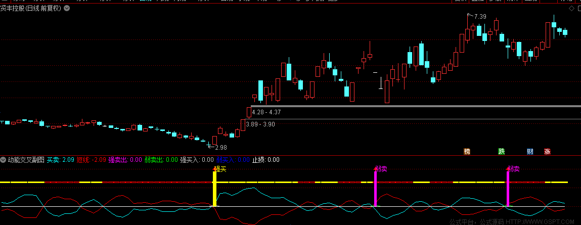Click the 止损: 0.00 indicator value
Screen dimensions: 581x225
pos(266,160)
